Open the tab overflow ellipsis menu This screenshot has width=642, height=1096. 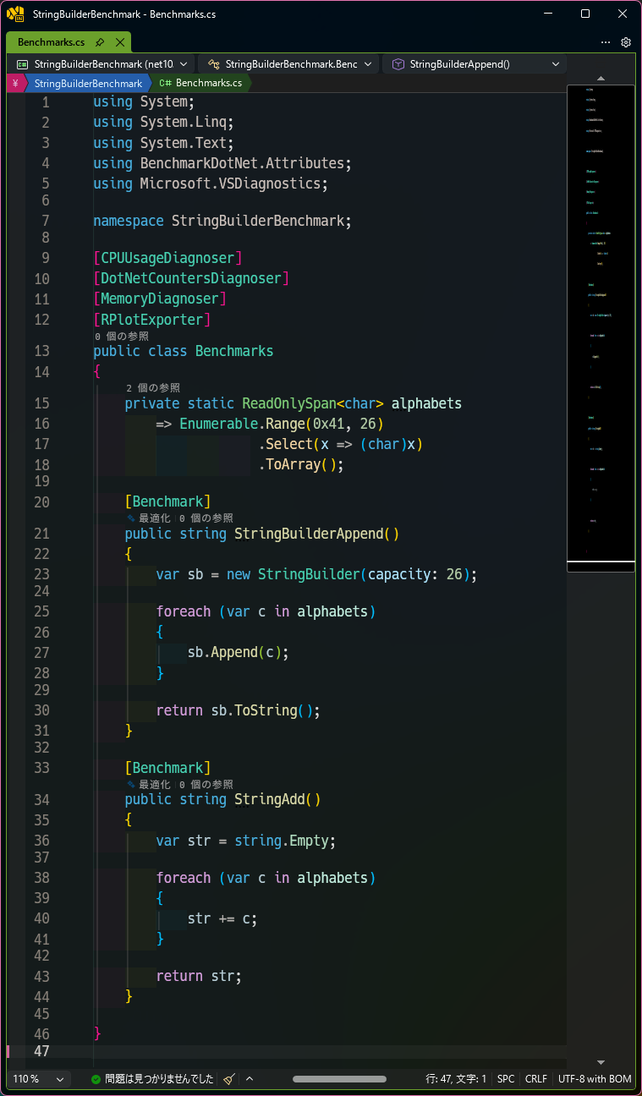pyautogui.click(x=606, y=41)
